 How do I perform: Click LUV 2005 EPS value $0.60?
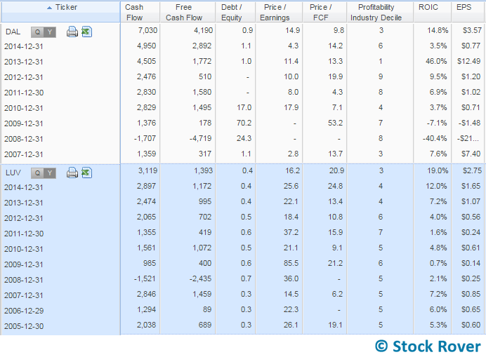pos(471,325)
